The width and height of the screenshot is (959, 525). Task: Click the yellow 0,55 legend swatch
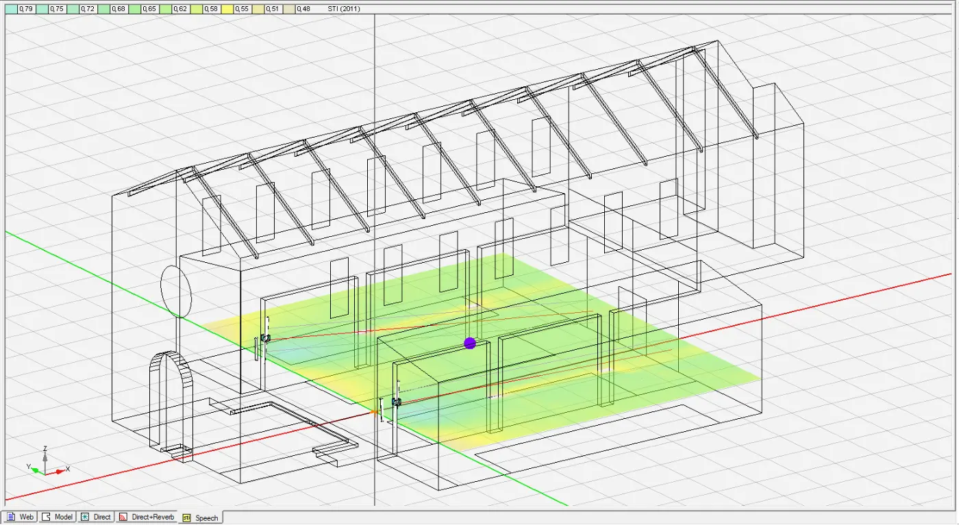point(227,9)
